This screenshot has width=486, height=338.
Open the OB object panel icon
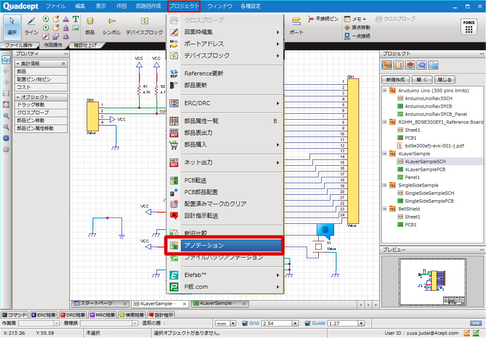tap(422, 66)
